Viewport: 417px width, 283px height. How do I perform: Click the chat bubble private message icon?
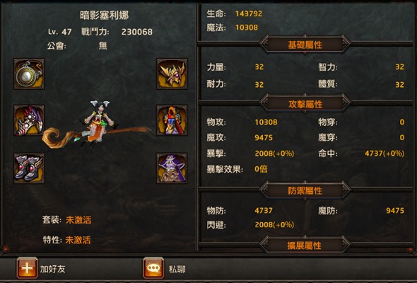tap(153, 268)
